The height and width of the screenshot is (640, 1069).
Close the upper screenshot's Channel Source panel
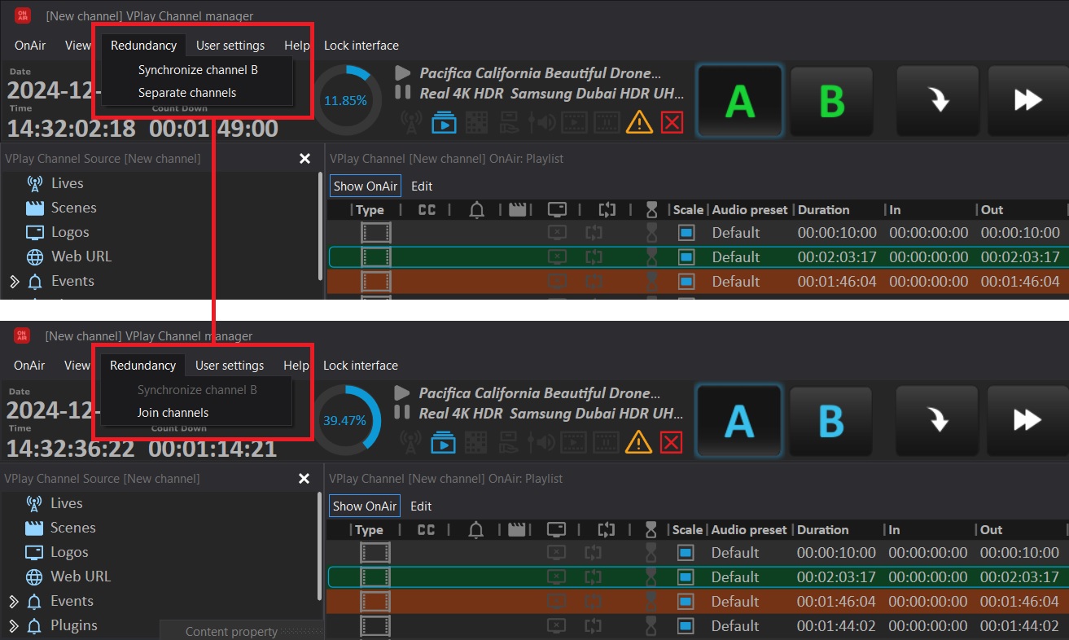[304, 159]
